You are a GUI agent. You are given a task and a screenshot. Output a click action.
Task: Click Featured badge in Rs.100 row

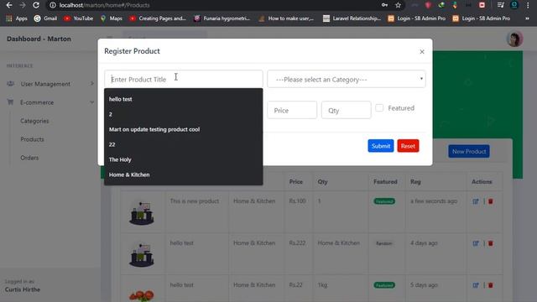tap(384, 201)
